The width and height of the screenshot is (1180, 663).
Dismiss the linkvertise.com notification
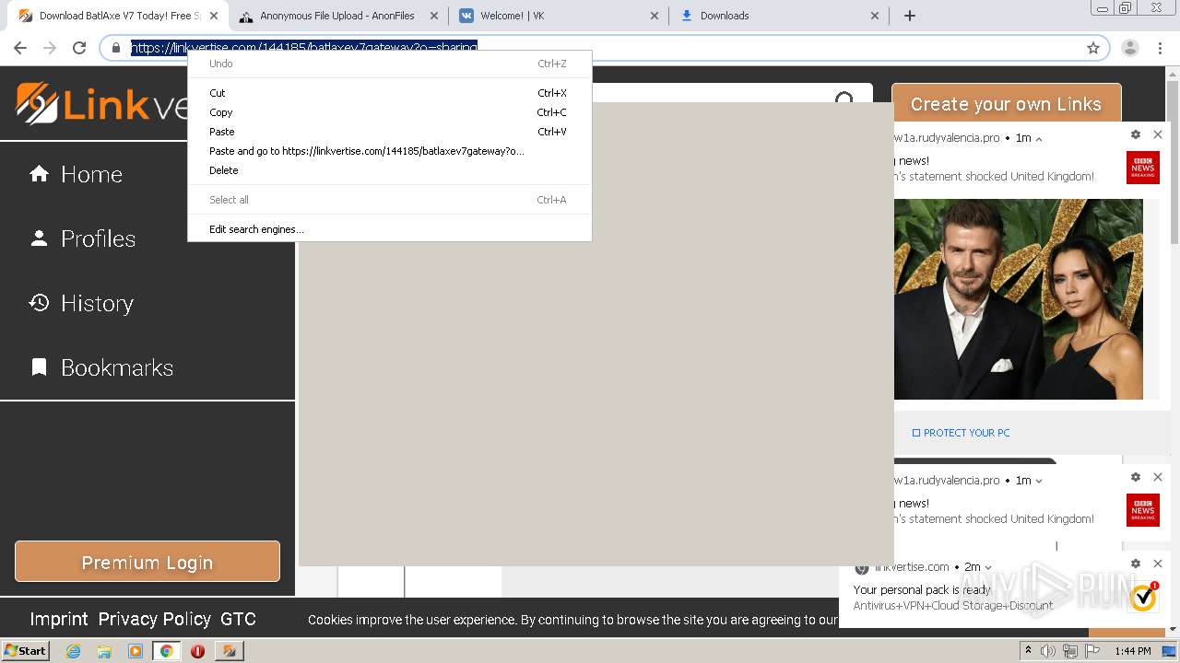pos(1158,564)
